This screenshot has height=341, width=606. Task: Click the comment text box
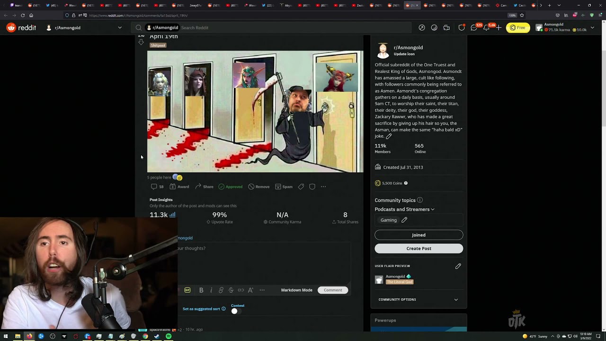(x=264, y=263)
